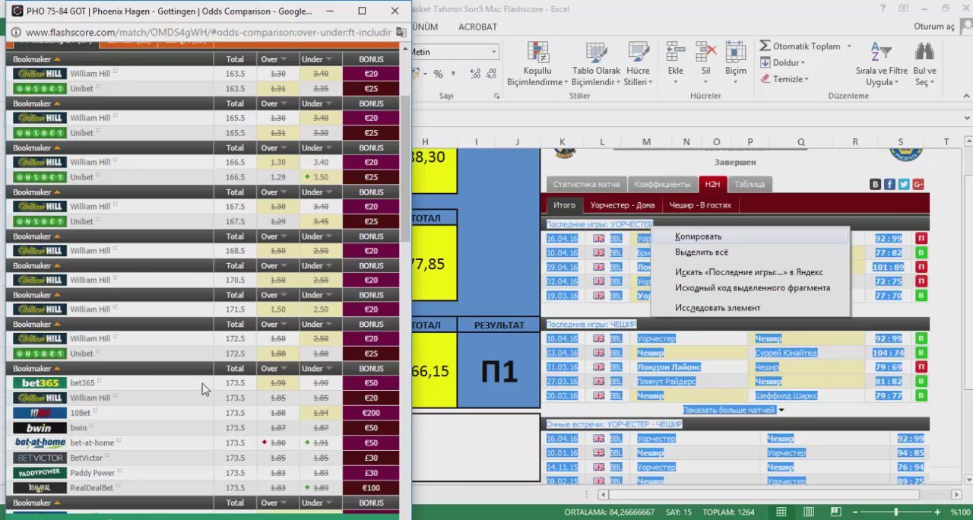Click increase decimal icon
Screen dimensions: 973x520
point(475,74)
